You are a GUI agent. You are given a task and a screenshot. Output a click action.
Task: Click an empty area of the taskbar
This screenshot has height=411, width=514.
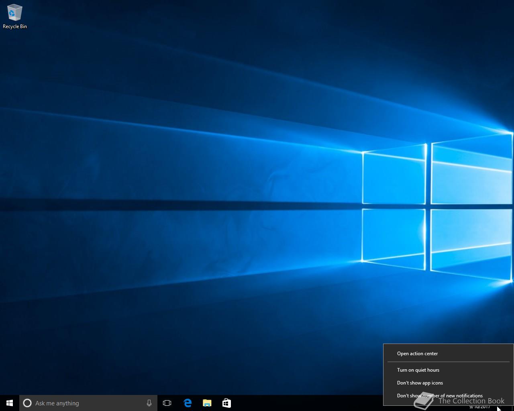[x=305, y=403]
